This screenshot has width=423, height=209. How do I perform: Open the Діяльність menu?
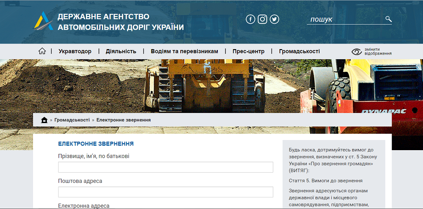click(x=121, y=51)
